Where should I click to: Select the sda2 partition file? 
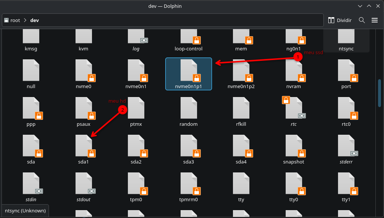(136, 149)
